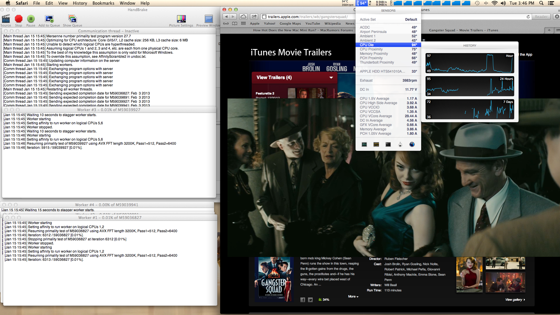Image resolution: width=560 pixels, height=315 pixels.
Task: Click the Safari Share button
Action: [x=254, y=17]
